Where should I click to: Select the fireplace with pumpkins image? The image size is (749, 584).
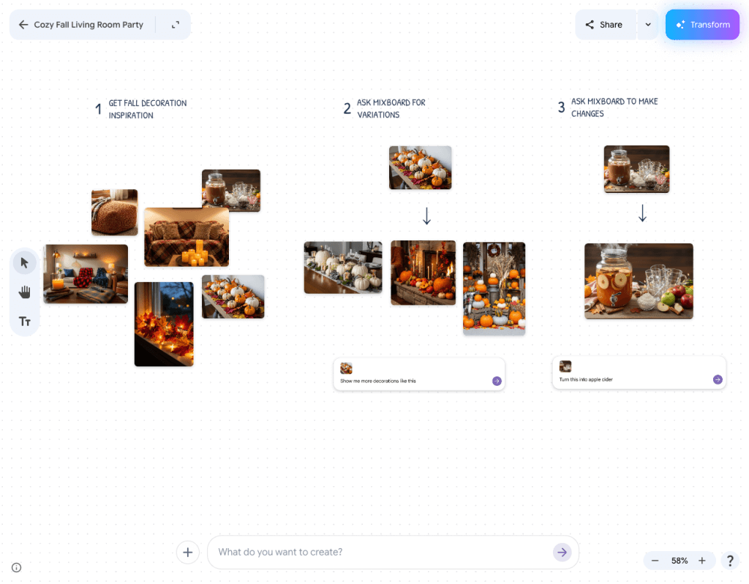coord(423,273)
